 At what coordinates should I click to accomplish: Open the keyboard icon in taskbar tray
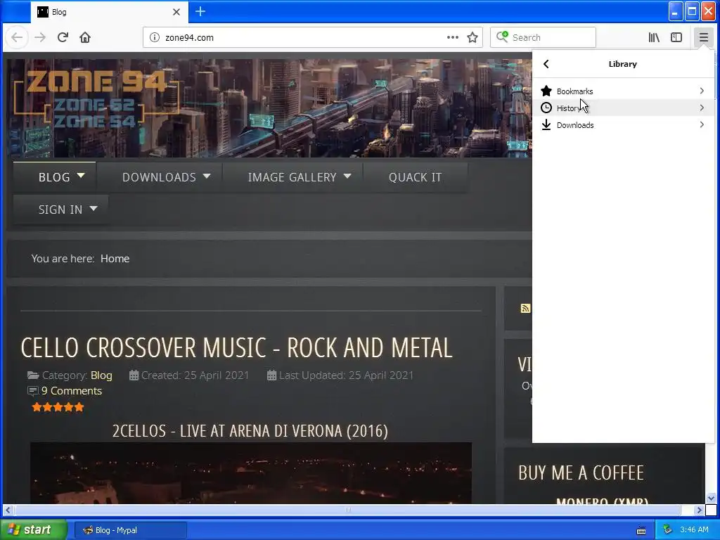pos(641,530)
